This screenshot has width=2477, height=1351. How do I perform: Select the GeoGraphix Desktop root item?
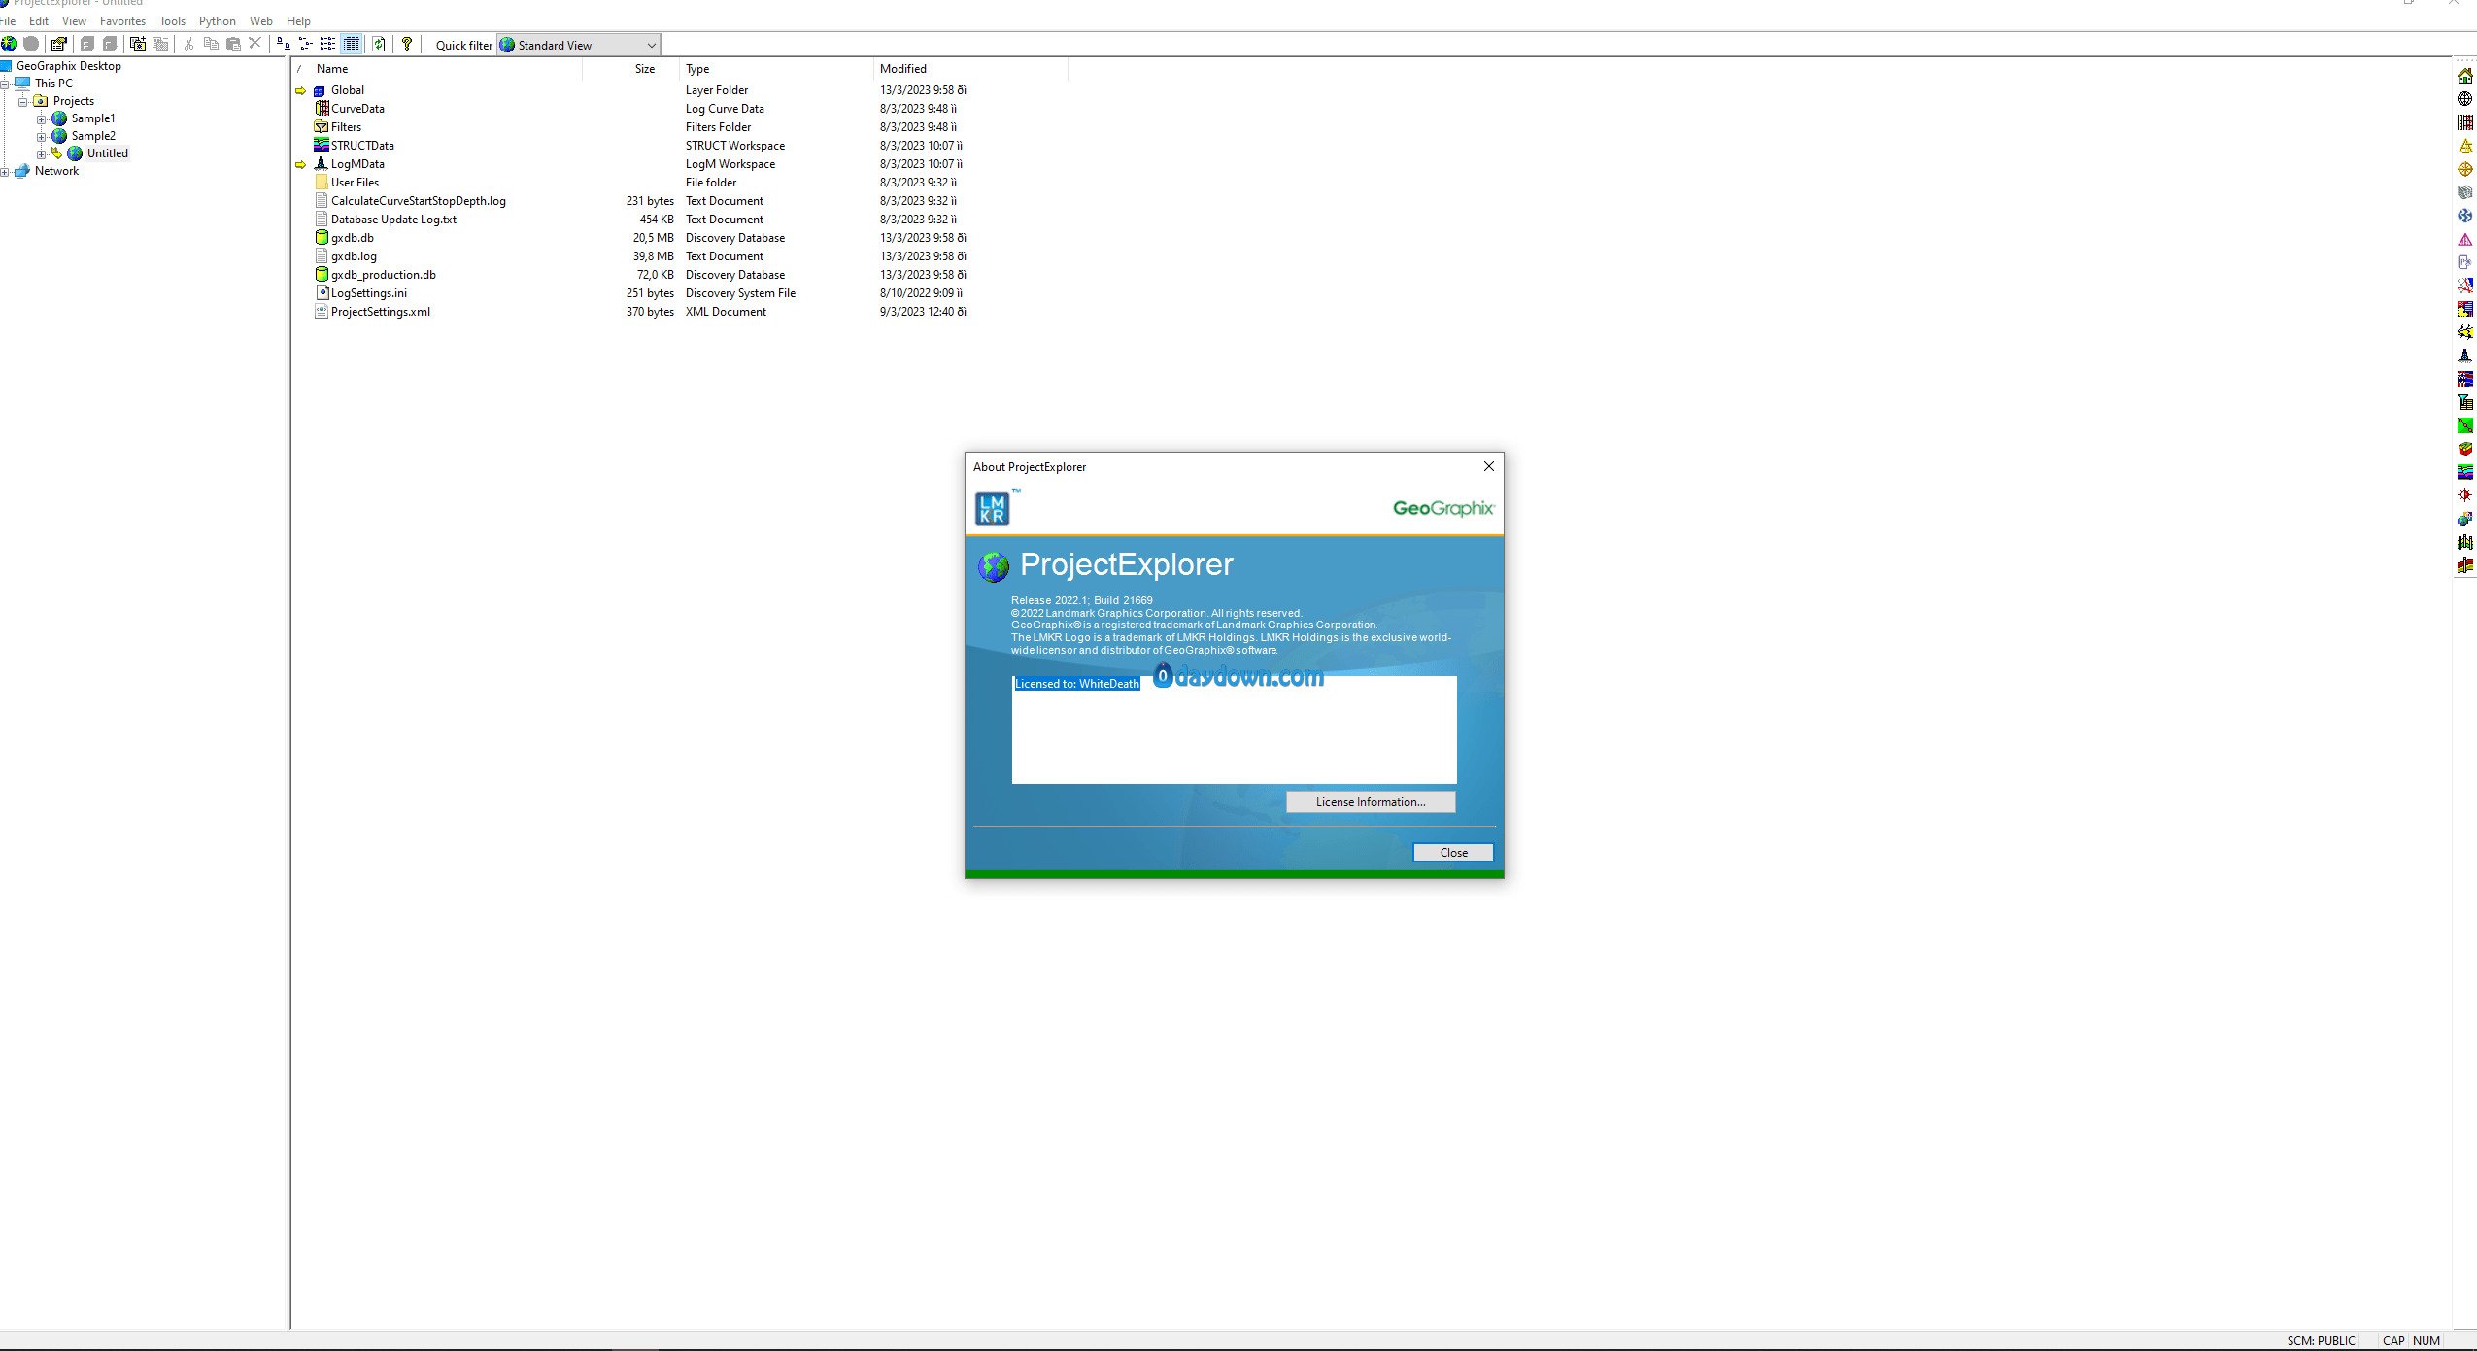[x=68, y=66]
